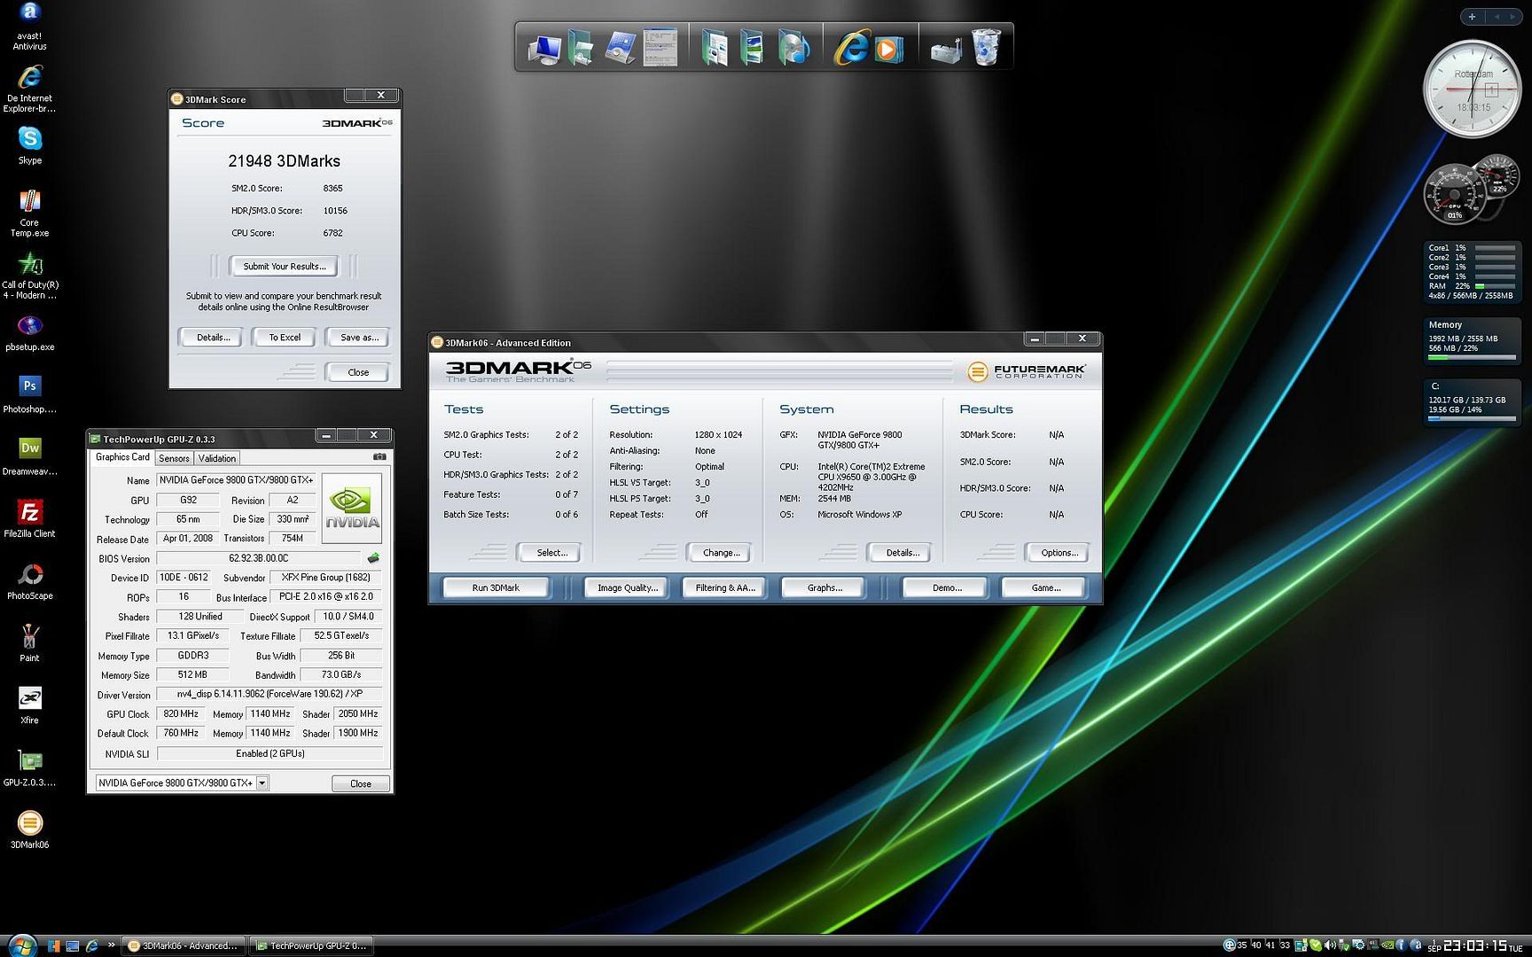Switch to Sensors tab in GPU-Z

coord(174,458)
